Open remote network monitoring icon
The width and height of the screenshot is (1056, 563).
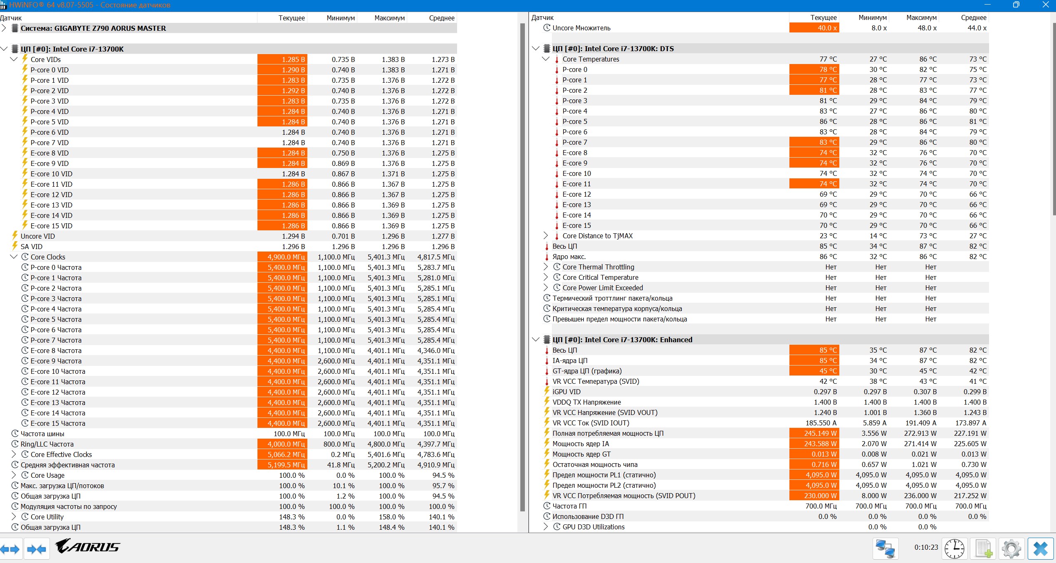coord(885,549)
